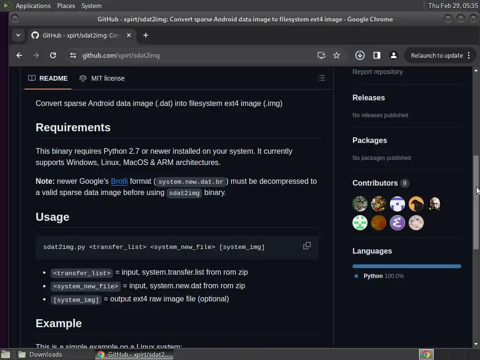The width and height of the screenshot is (480, 360).
Task: Open third contributor avatar with robot face
Action: pyautogui.click(x=397, y=204)
